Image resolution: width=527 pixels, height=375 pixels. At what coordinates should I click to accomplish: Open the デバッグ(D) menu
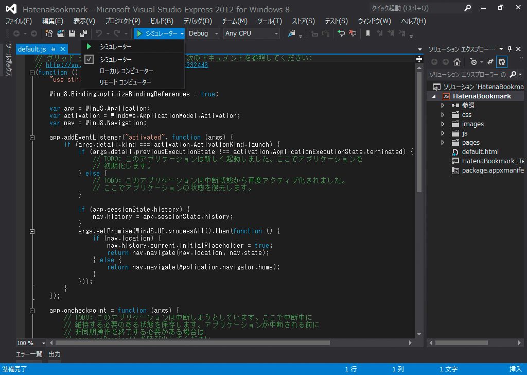[198, 21]
